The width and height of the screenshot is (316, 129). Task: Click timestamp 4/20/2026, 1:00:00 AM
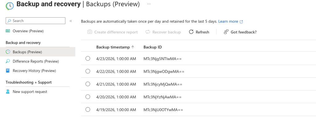click(116, 97)
